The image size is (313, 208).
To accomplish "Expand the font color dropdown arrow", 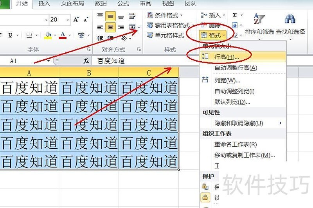I will coord(70,36).
